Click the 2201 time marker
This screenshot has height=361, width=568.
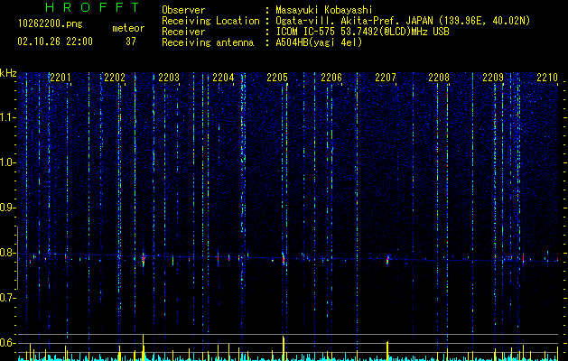point(61,78)
